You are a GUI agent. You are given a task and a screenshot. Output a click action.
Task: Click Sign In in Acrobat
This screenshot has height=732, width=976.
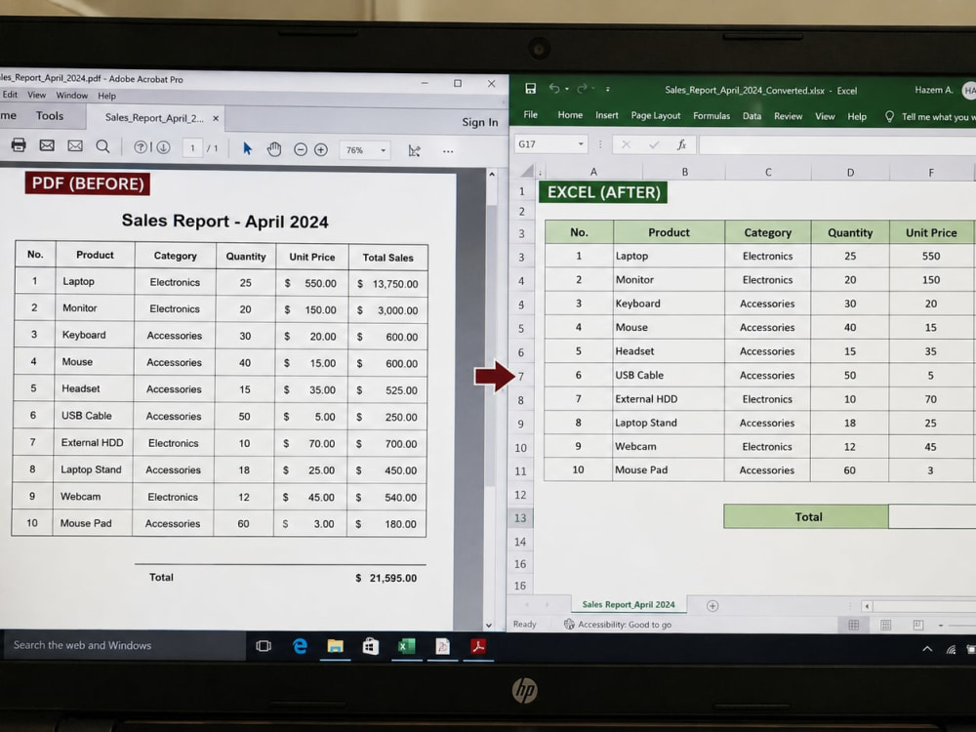[480, 122]
